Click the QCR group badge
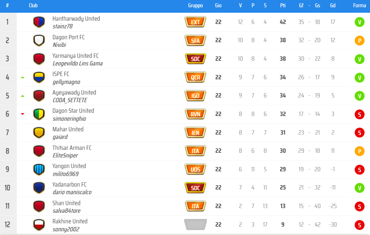 coord(196,77)
